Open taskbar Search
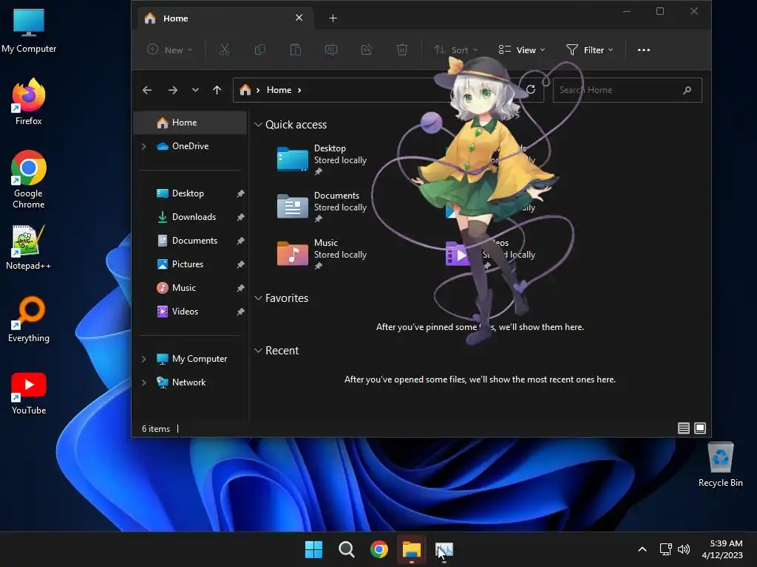 (x=347, y=549)
